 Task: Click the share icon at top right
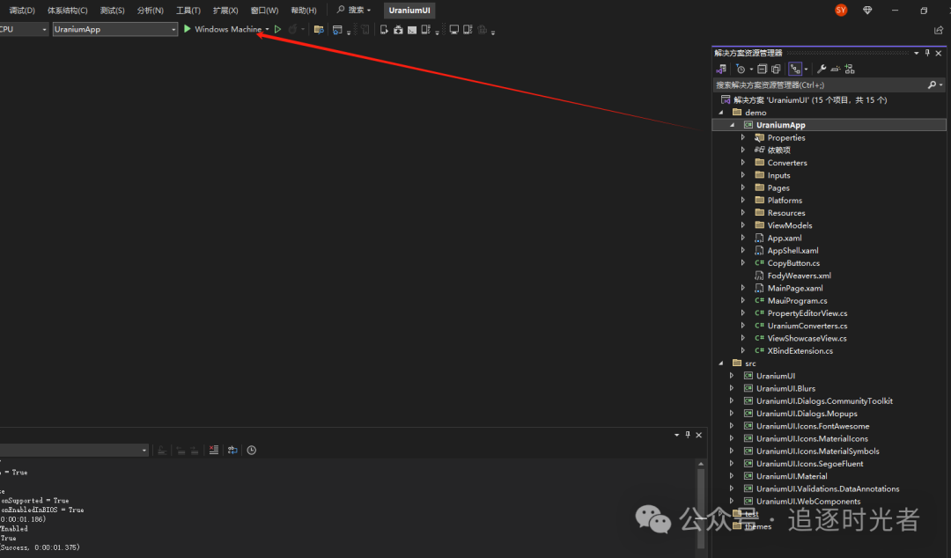pyautogui.click(x=939, y=30)
